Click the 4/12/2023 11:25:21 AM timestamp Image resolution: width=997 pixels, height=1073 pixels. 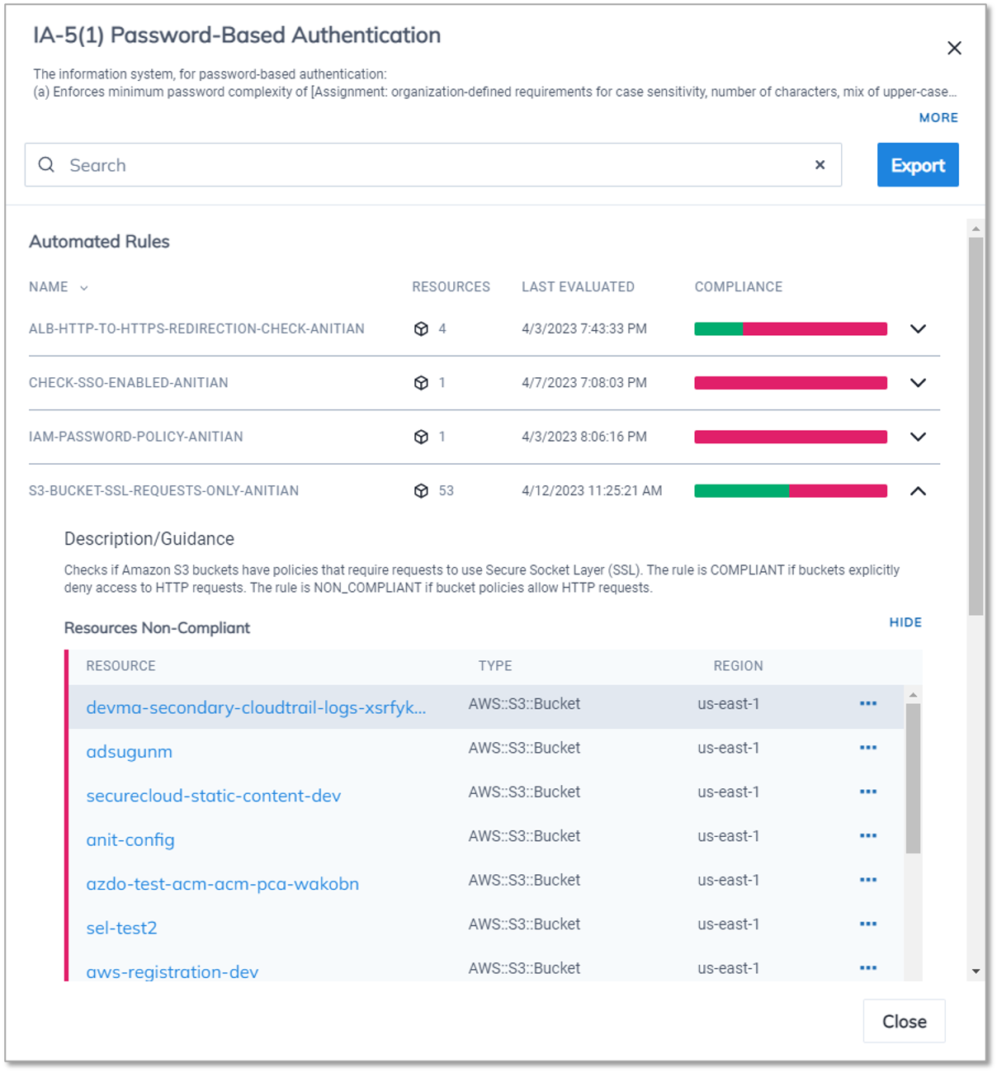[x=592, y=491]
